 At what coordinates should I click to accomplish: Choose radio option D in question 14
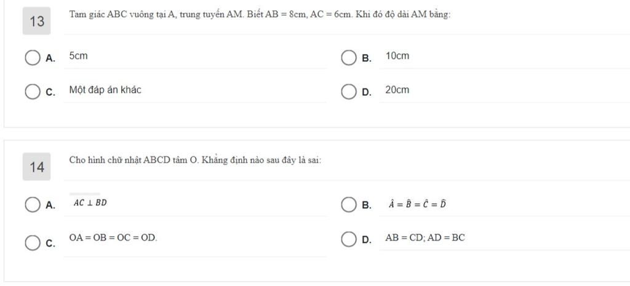tap(348, 239)
